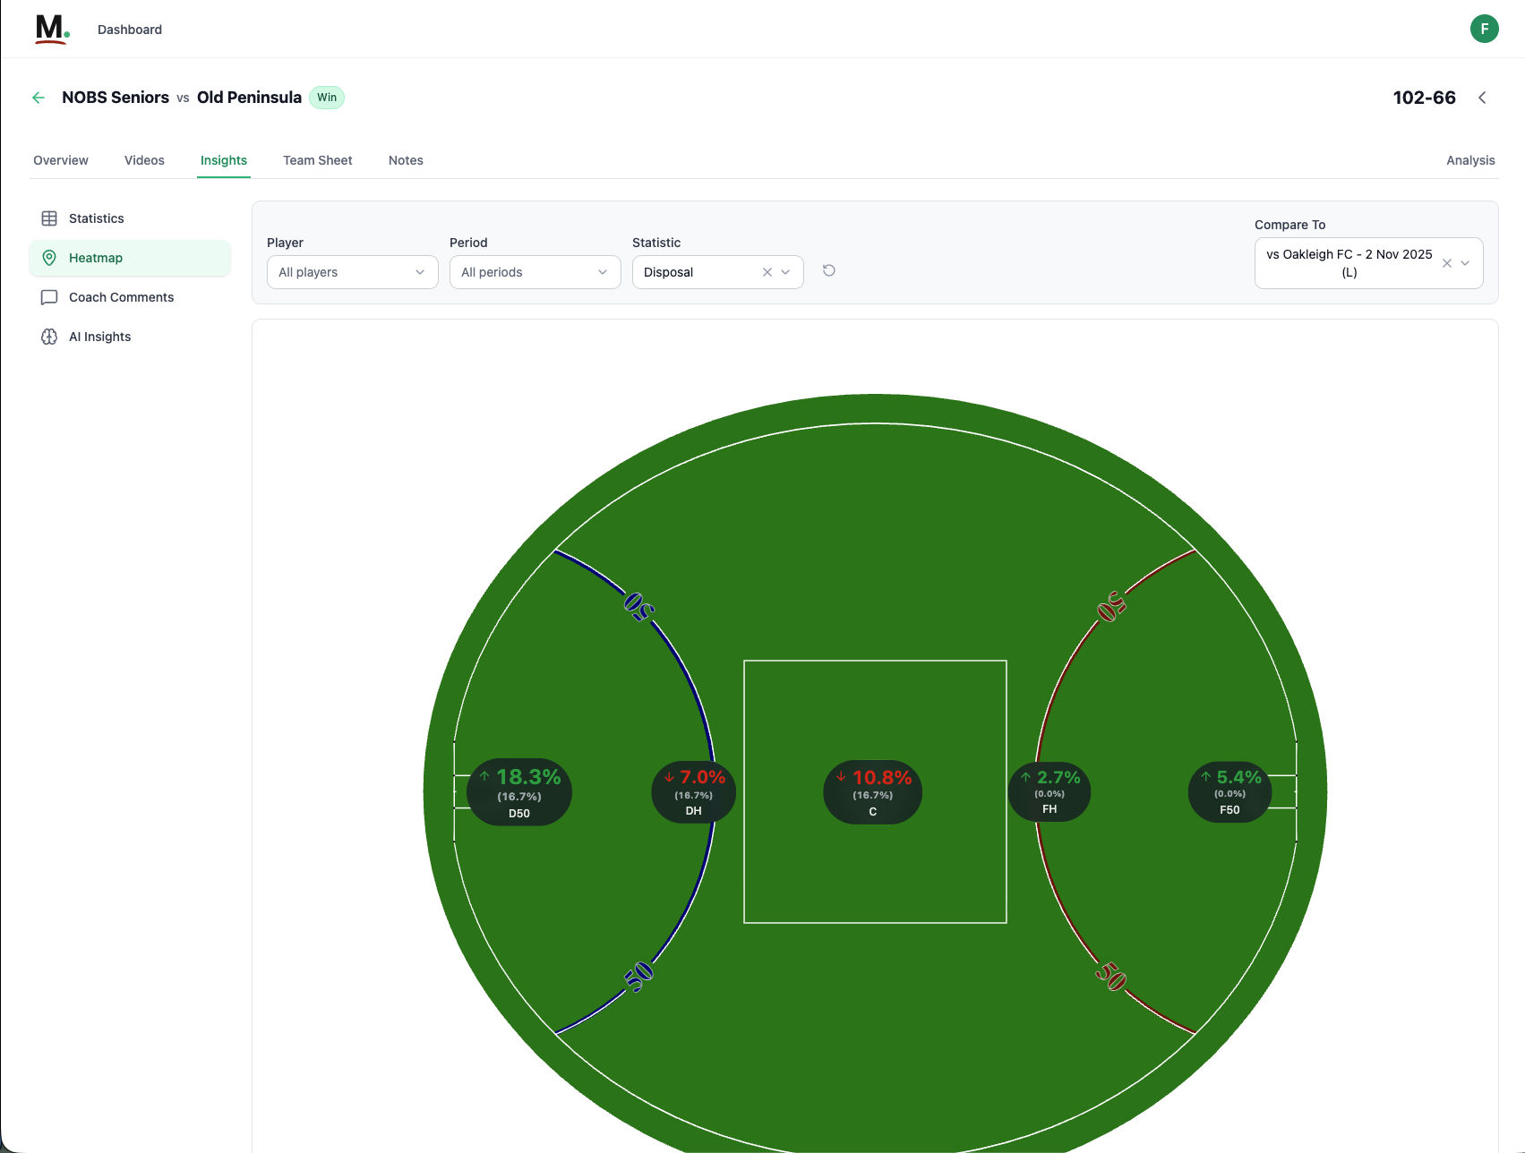1525x1153 pixels.
Task: Collapse the score panel with the chevron
Action: [1482, 97]
